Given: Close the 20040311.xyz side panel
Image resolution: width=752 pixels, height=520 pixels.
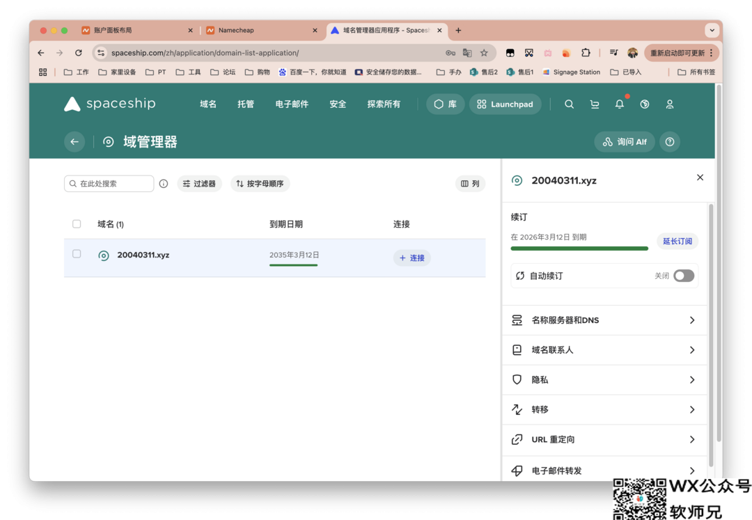Looking at the screenshot, I should tap(700, 178).
